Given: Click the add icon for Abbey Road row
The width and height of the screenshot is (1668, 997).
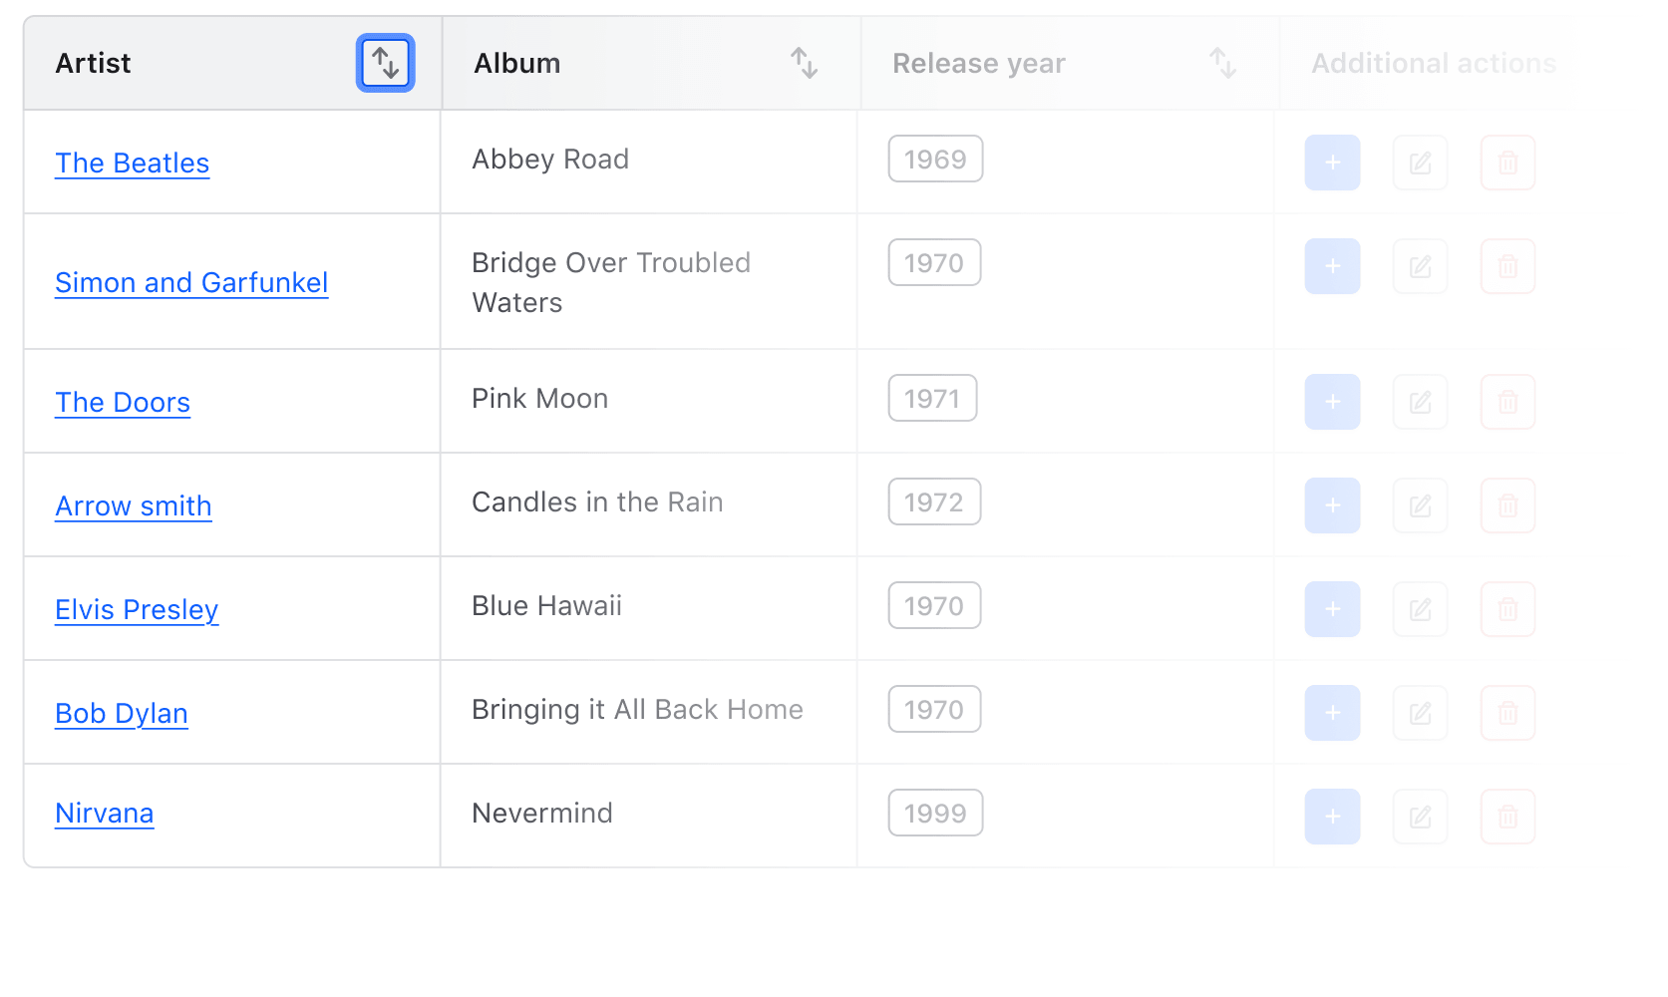Looking at the screenshot, I should tap(1332, 163).
